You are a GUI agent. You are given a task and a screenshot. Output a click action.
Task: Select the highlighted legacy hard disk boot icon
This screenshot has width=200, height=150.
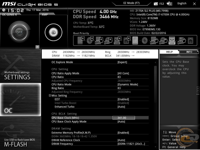(135, 40)
